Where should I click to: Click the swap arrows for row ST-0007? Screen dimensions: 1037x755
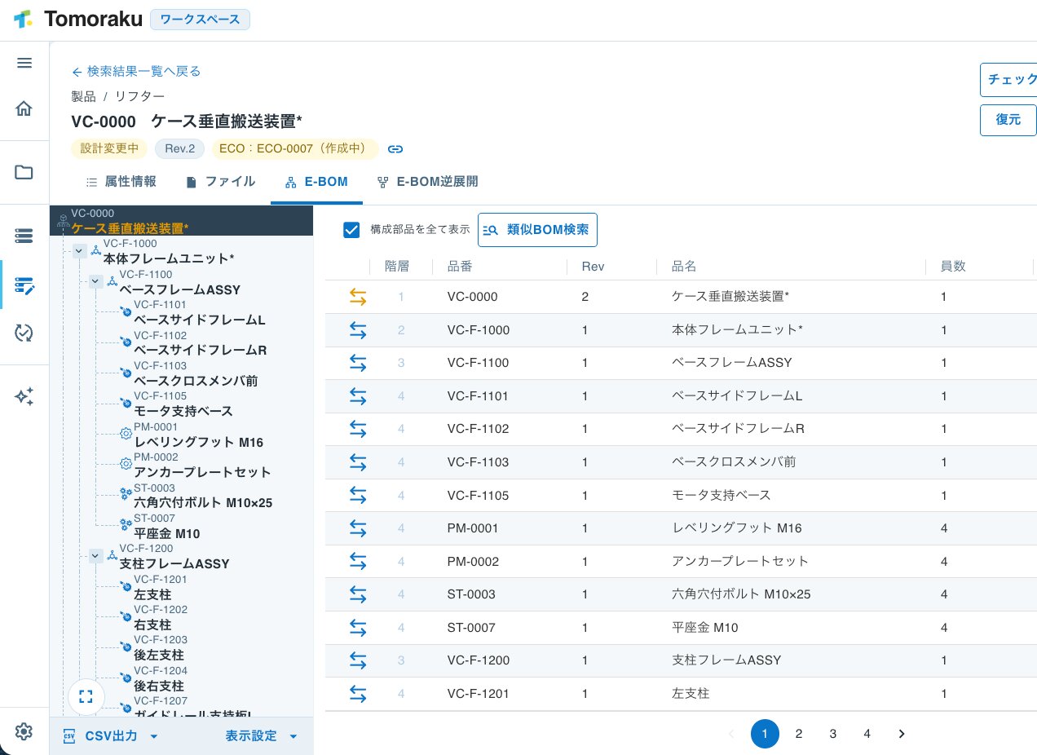click(x=358, y=628)
